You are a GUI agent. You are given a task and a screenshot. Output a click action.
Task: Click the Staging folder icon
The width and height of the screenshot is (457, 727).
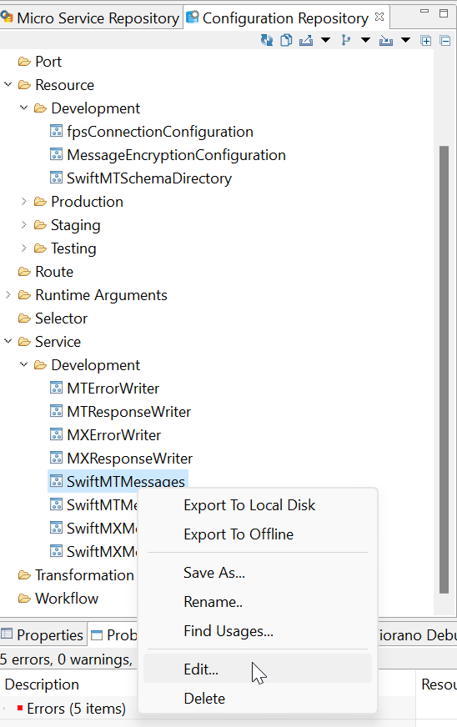(40, 225)
